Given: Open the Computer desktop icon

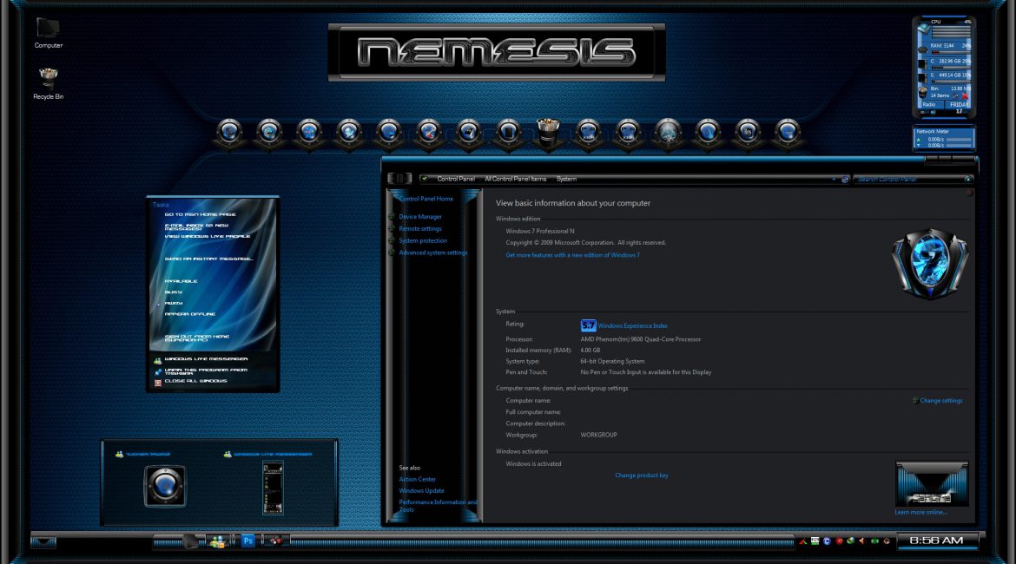Looking at the screenshot, I should pos(48,32).
